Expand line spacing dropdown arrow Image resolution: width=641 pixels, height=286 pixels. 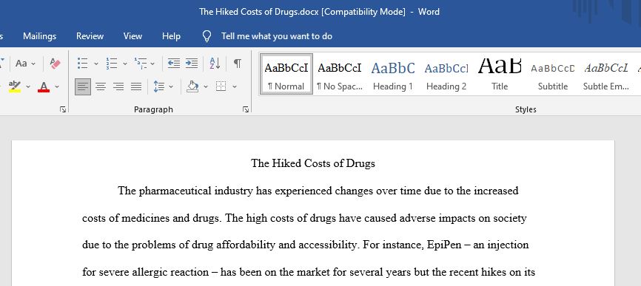click(x=171, y=86)
